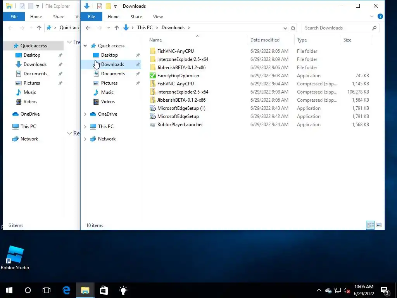
Task: Open the FishVNC-AnyCPU folder icon
Action: 153,51
